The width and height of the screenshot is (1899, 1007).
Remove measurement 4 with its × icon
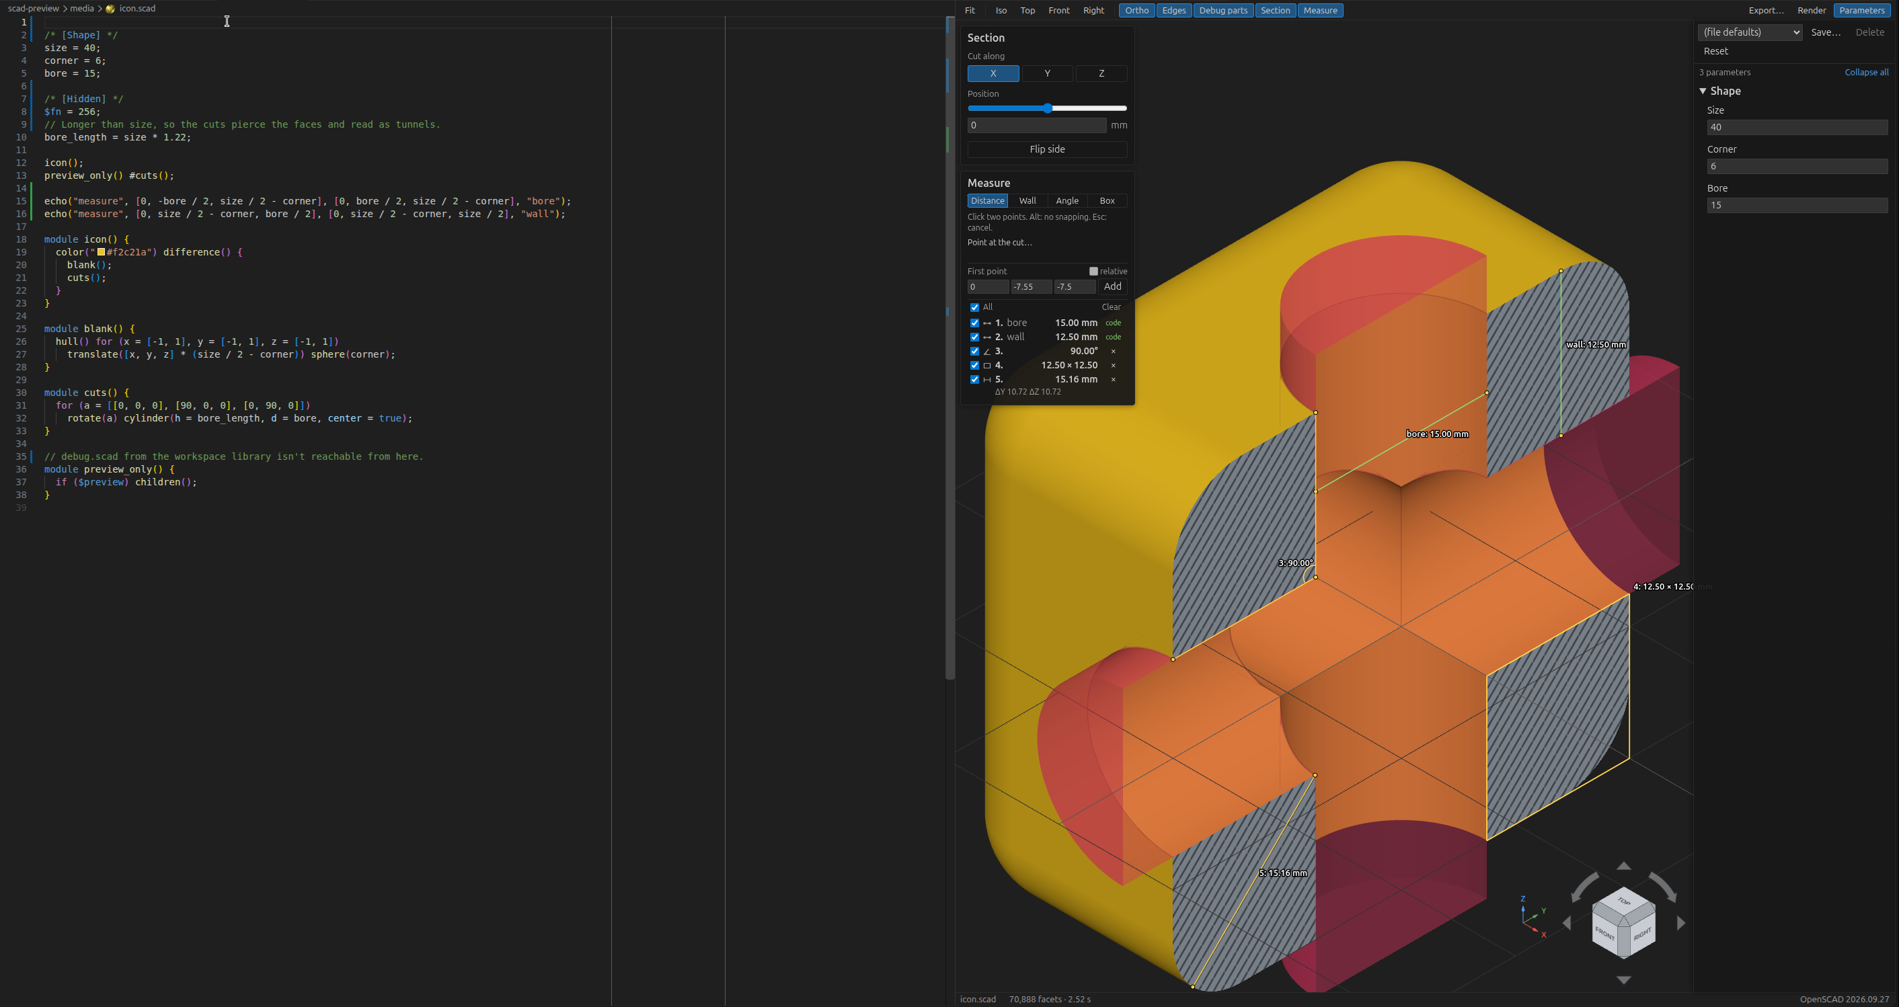(x=1113, y=366)
